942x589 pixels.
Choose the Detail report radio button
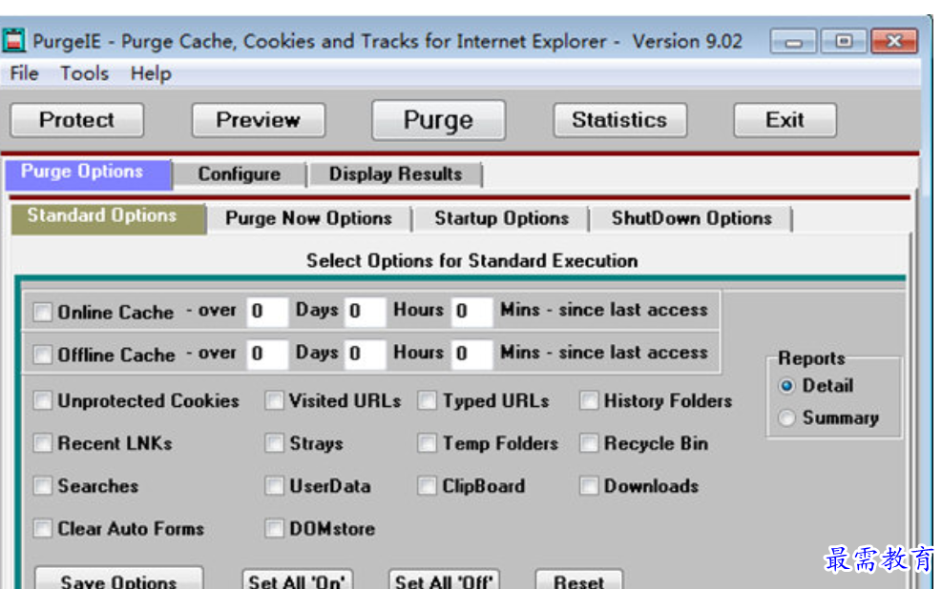787,386
